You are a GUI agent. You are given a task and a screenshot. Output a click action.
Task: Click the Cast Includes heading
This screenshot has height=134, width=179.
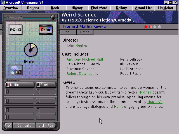(75, 54)
